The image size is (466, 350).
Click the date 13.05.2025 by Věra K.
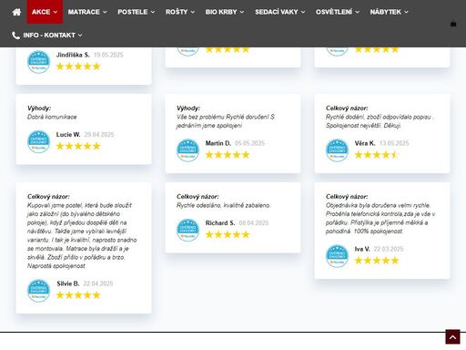point(394,143)
